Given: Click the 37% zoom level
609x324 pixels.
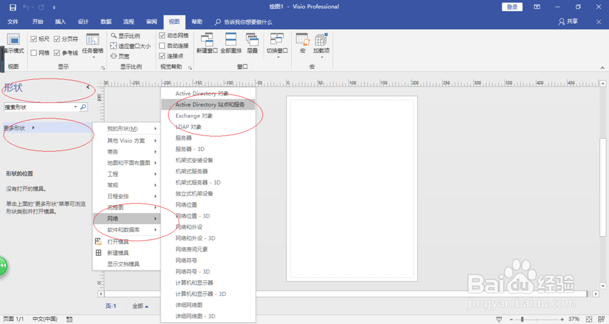Looking at the screenshot, I should 574,319.
